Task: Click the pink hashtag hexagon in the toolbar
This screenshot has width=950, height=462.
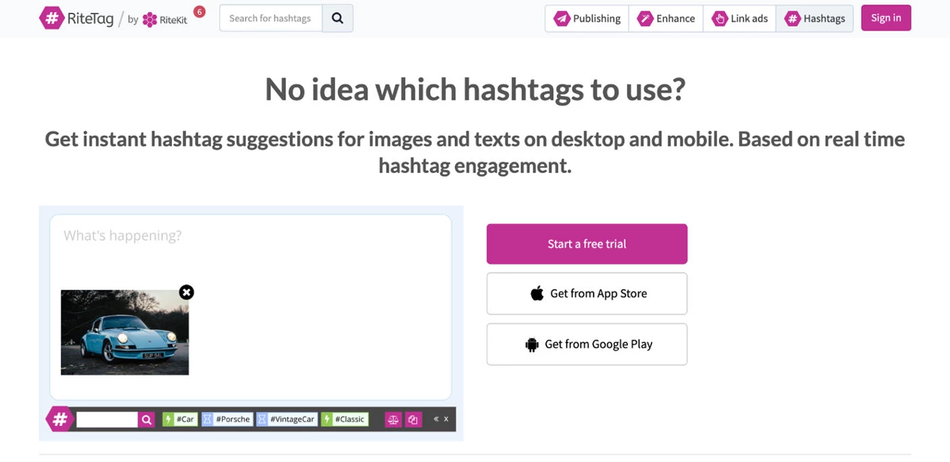Action: [x=60, y=419]
